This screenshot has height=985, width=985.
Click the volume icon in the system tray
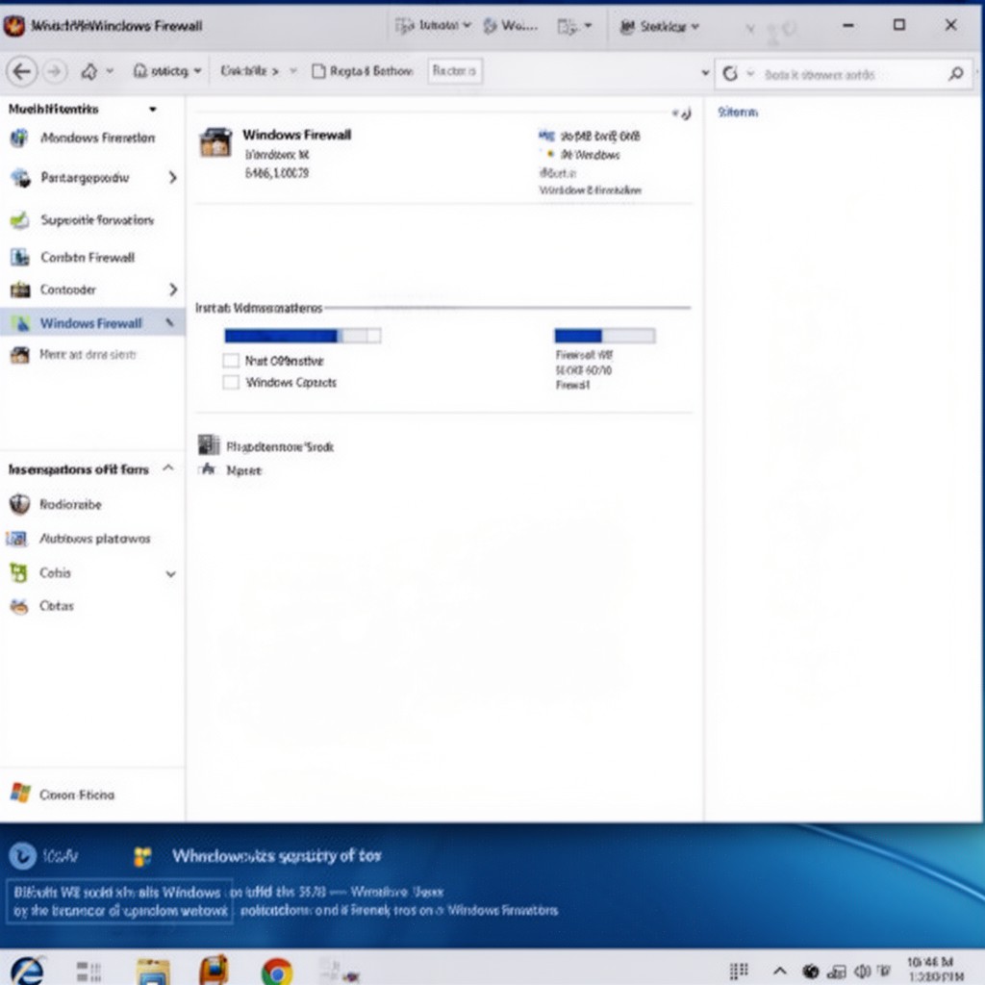tap(863, 972)
